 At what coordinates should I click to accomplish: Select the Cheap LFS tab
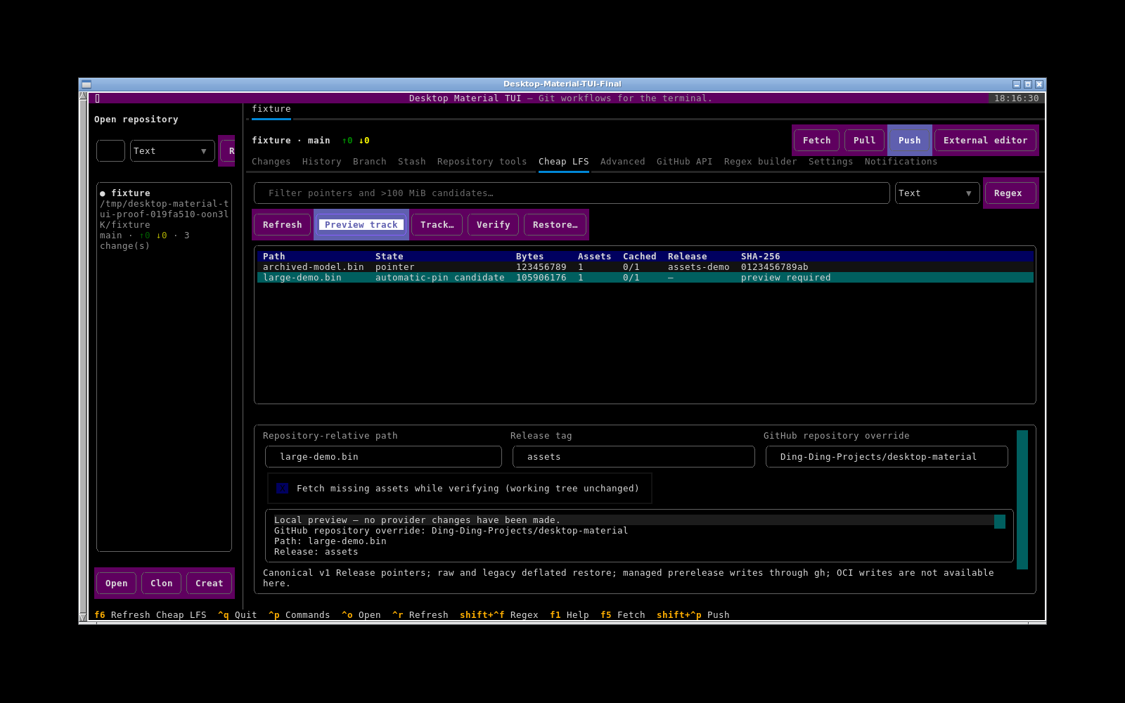coord(563,162)
